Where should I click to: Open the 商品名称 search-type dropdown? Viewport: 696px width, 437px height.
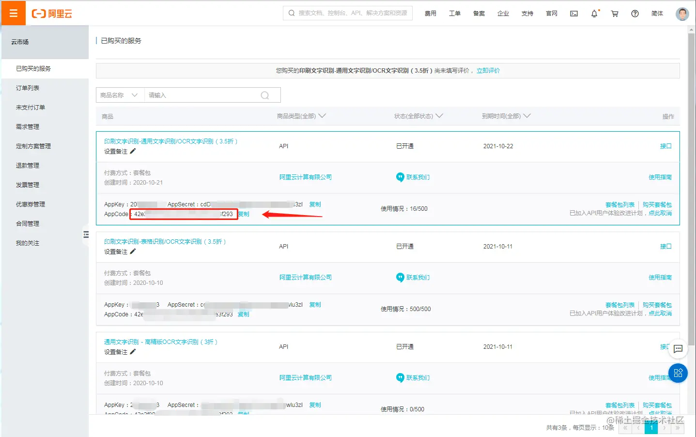[x=120, y=95]
